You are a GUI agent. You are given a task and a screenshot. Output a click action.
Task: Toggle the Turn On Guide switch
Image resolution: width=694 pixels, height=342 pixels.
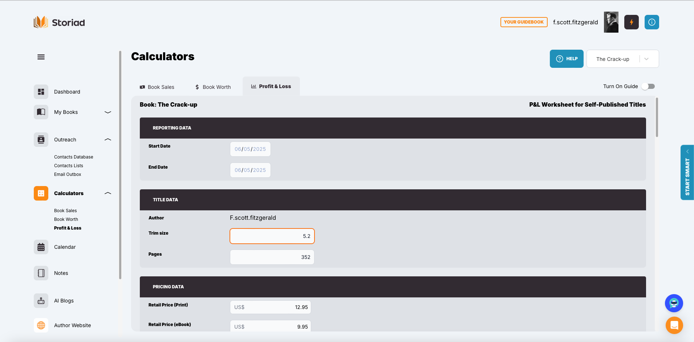pyautogui.click(x=648, y=86)
